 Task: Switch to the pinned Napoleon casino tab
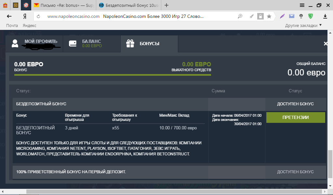26,5
